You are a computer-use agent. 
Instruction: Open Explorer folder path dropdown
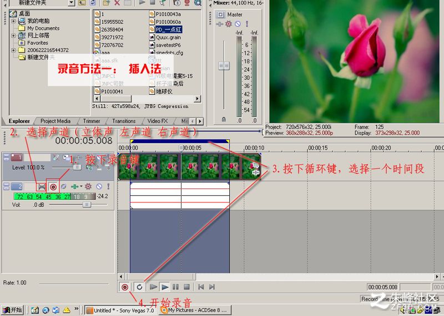[72, 3]
